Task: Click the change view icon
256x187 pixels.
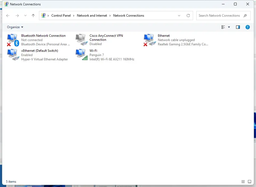Action: (223, 27)
